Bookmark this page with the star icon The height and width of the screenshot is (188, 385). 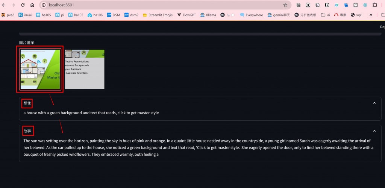285,5
